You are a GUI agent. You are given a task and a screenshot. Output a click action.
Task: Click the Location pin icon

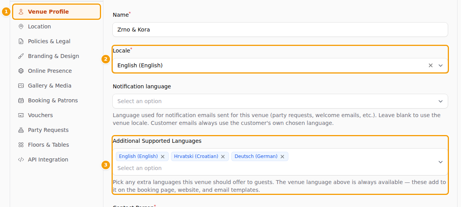click(x=21, y=26)
